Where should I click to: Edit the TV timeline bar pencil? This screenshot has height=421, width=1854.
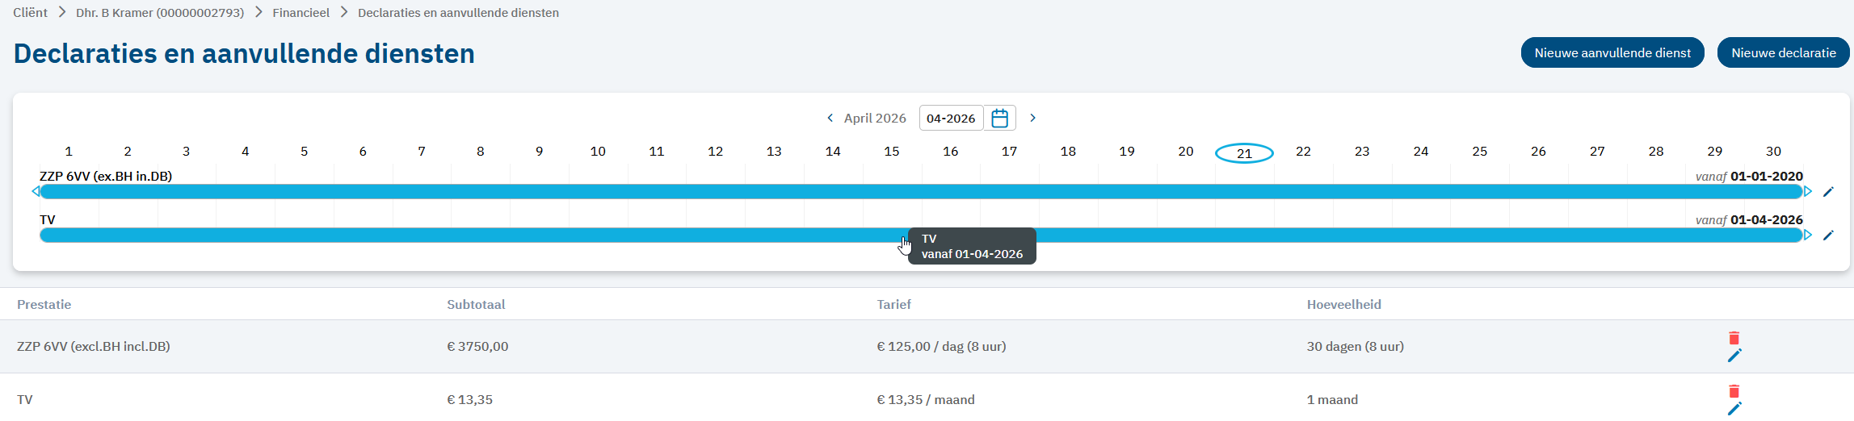(1829, 236)
